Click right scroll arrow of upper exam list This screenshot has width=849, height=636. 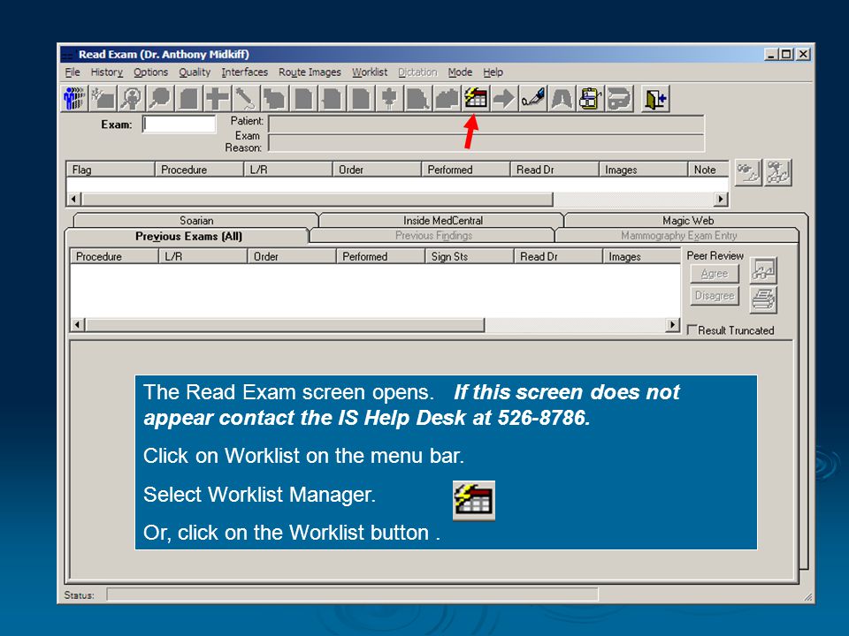tap(721, 199)
